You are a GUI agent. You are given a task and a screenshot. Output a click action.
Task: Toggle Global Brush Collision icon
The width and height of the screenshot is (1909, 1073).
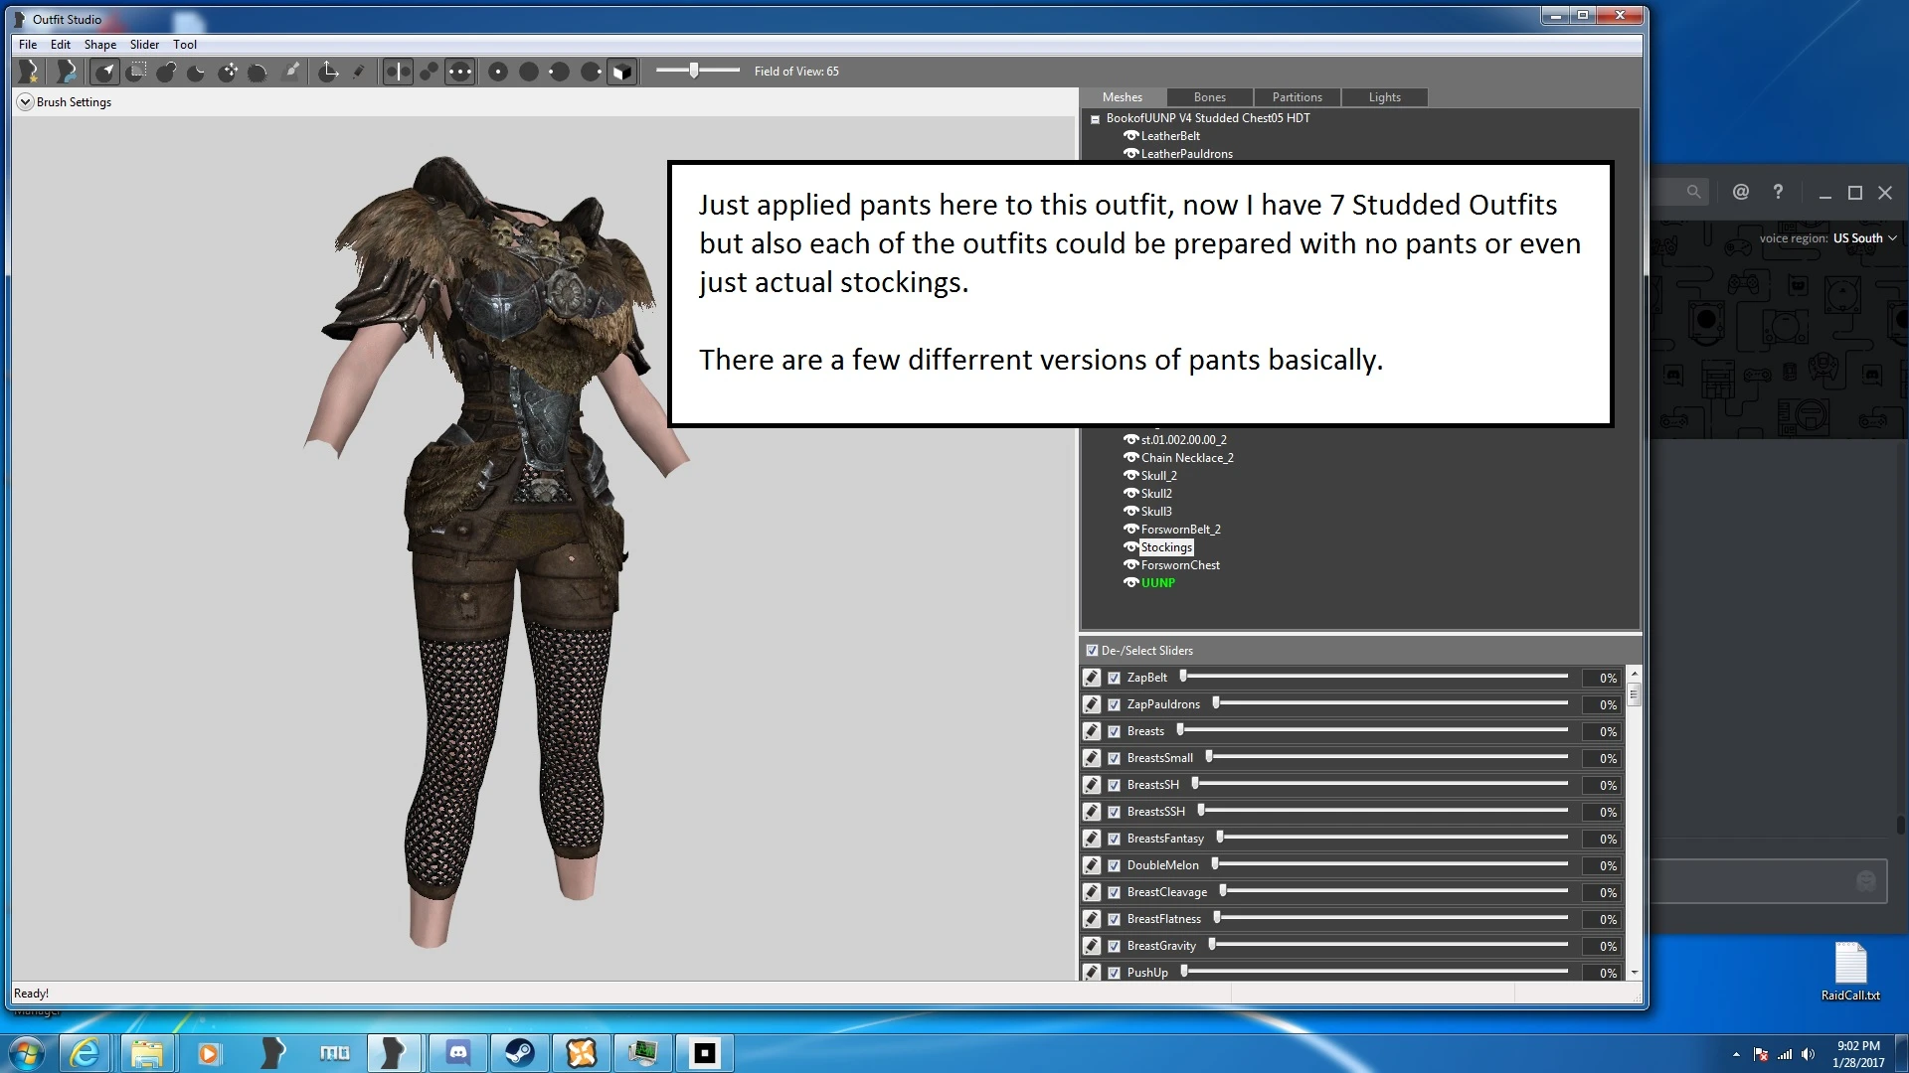click(x=459, y=72)
